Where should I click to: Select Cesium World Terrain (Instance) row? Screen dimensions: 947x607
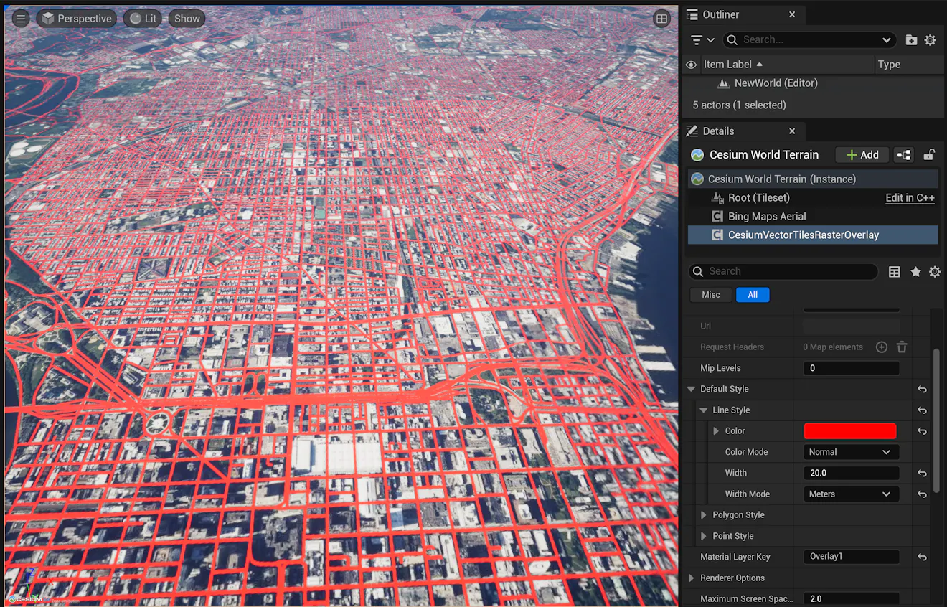813,179
